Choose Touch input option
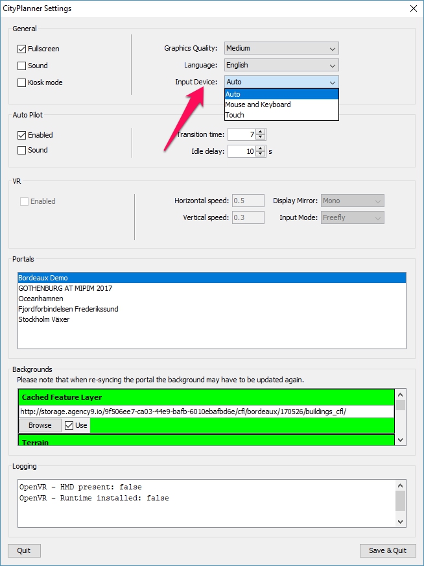Screen dimensions: 424x566 coord(281,115)
